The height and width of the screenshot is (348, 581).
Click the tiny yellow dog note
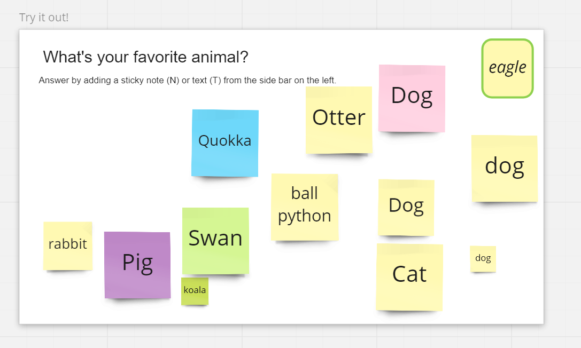click(x=483, y=259)
